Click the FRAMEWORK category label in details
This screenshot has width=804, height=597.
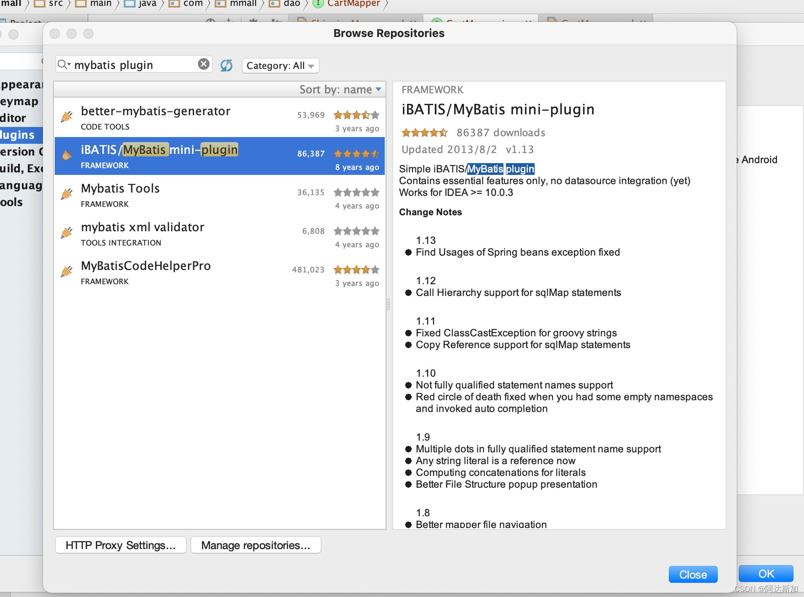[x=432, y=90]
